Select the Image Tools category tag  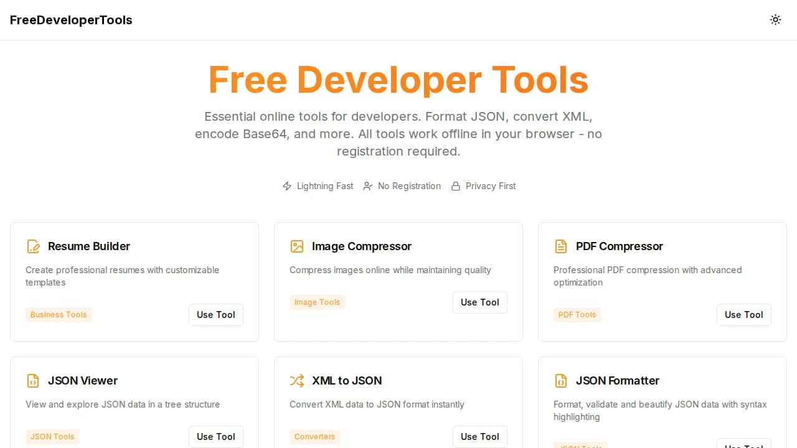[318, 302]
